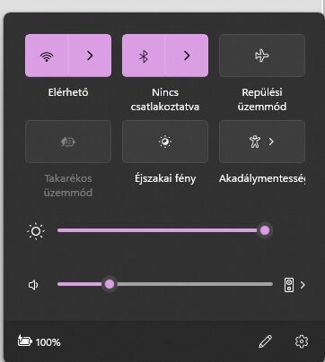Enable Repülési üzemmód airplane tile
The width and height of the screenshot is (325, 362).
(x=262, y=56)
